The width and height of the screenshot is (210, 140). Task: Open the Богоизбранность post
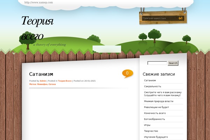154,119
